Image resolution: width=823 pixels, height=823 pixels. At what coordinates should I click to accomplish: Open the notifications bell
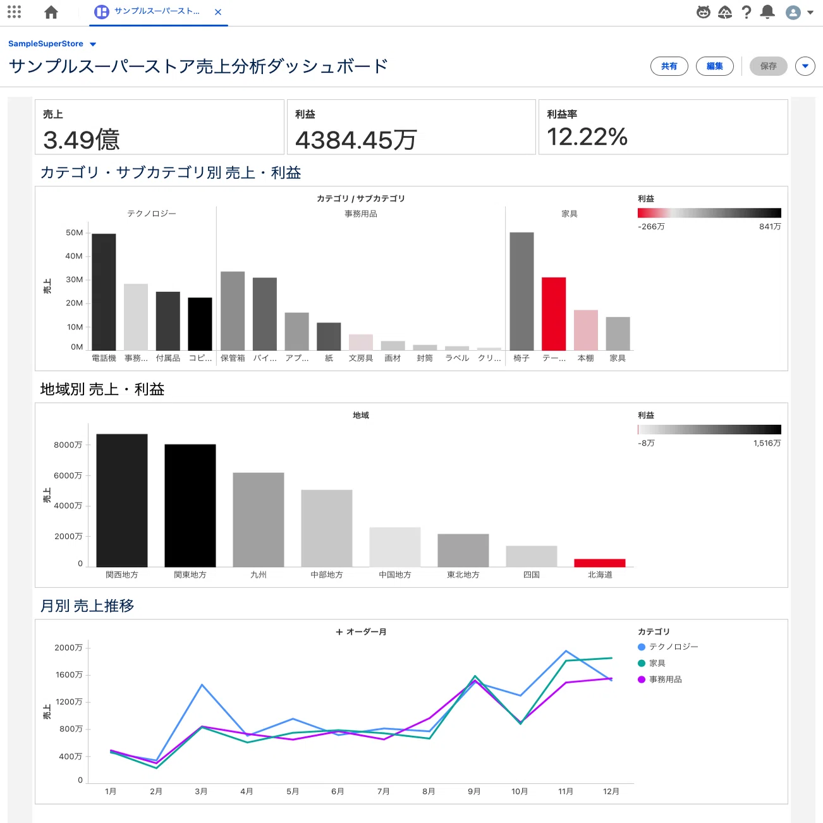coord(767,12)
